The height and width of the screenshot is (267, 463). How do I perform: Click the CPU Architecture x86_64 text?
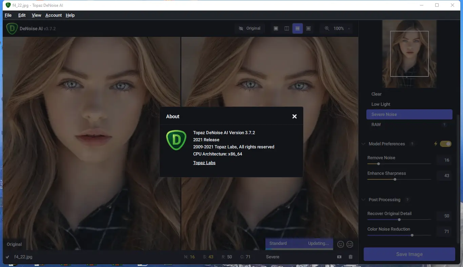(x=218, y=154)
